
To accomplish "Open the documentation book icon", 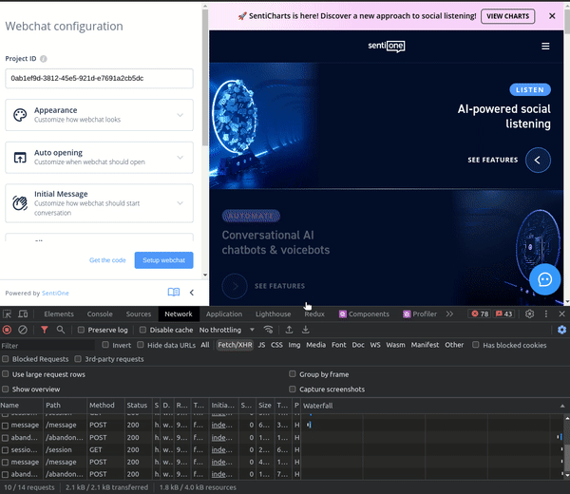I will pos(174,293).
